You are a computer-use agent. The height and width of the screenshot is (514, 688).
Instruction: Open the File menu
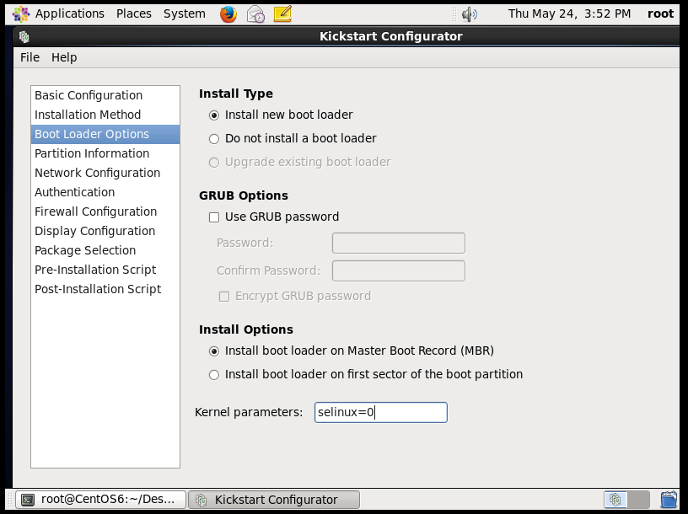point(30,57)
